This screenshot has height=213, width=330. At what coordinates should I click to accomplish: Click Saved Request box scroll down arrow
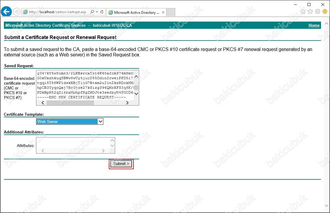136,94
